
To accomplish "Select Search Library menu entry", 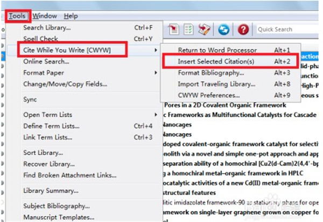I will pos(47,27).
